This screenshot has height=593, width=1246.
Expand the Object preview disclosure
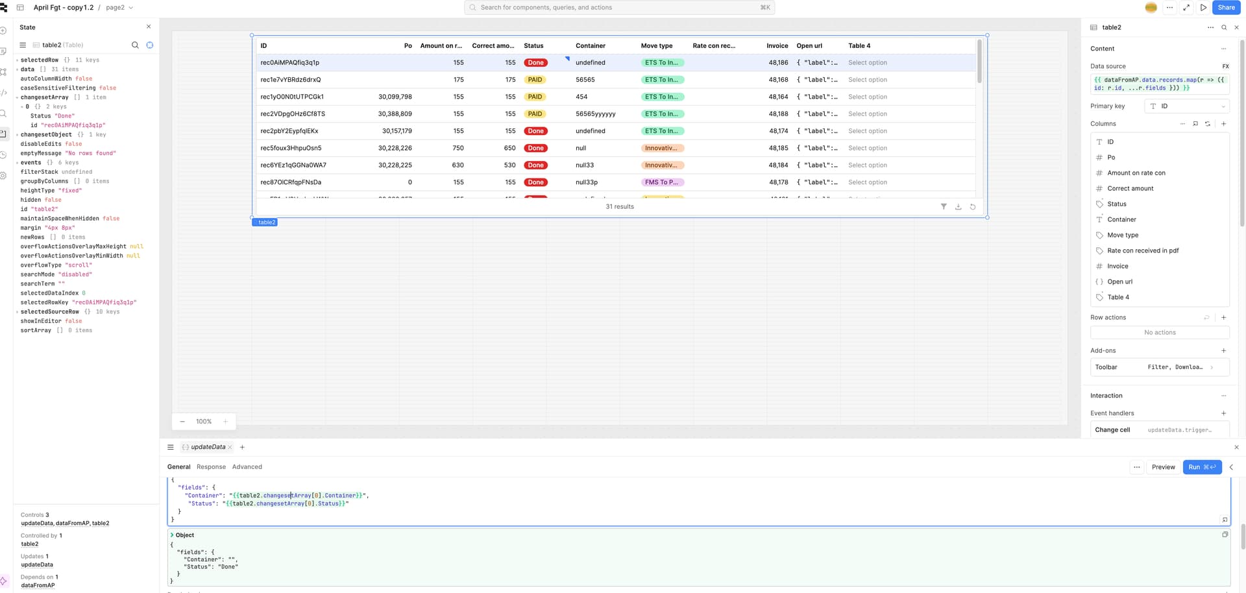(172, 535)
